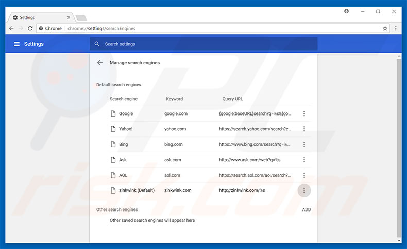The image size is (407, 249).
Task: Select the zinkwink.com keyword
Action: click(x=178, y=190)
